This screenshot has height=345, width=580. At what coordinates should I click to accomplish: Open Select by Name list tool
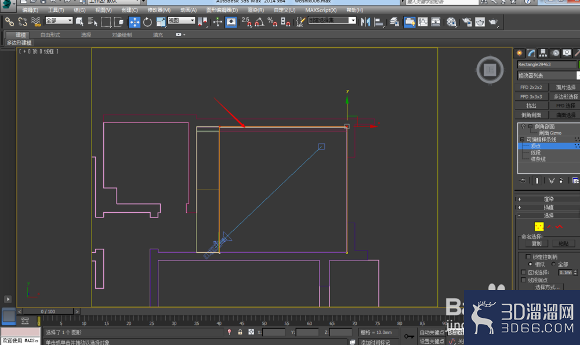92,22
